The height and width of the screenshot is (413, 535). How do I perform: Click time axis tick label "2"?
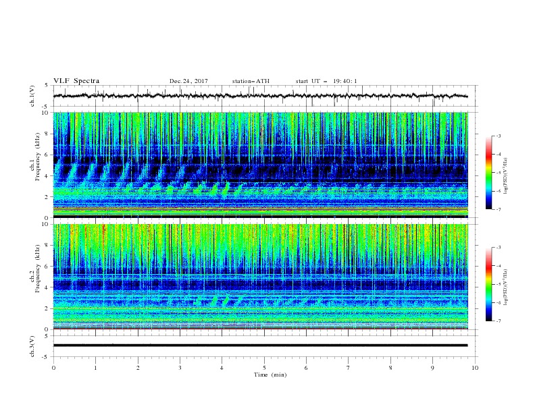pos(138,368)
